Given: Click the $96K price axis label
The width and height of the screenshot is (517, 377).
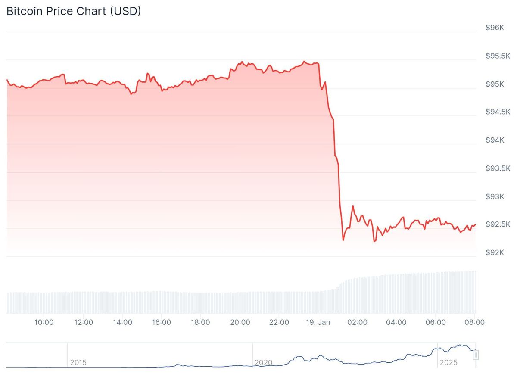Looking at the screenshot, I should point(495,28).
